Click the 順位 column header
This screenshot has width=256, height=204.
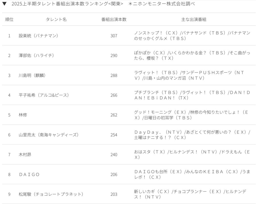[x=9, y=20]
